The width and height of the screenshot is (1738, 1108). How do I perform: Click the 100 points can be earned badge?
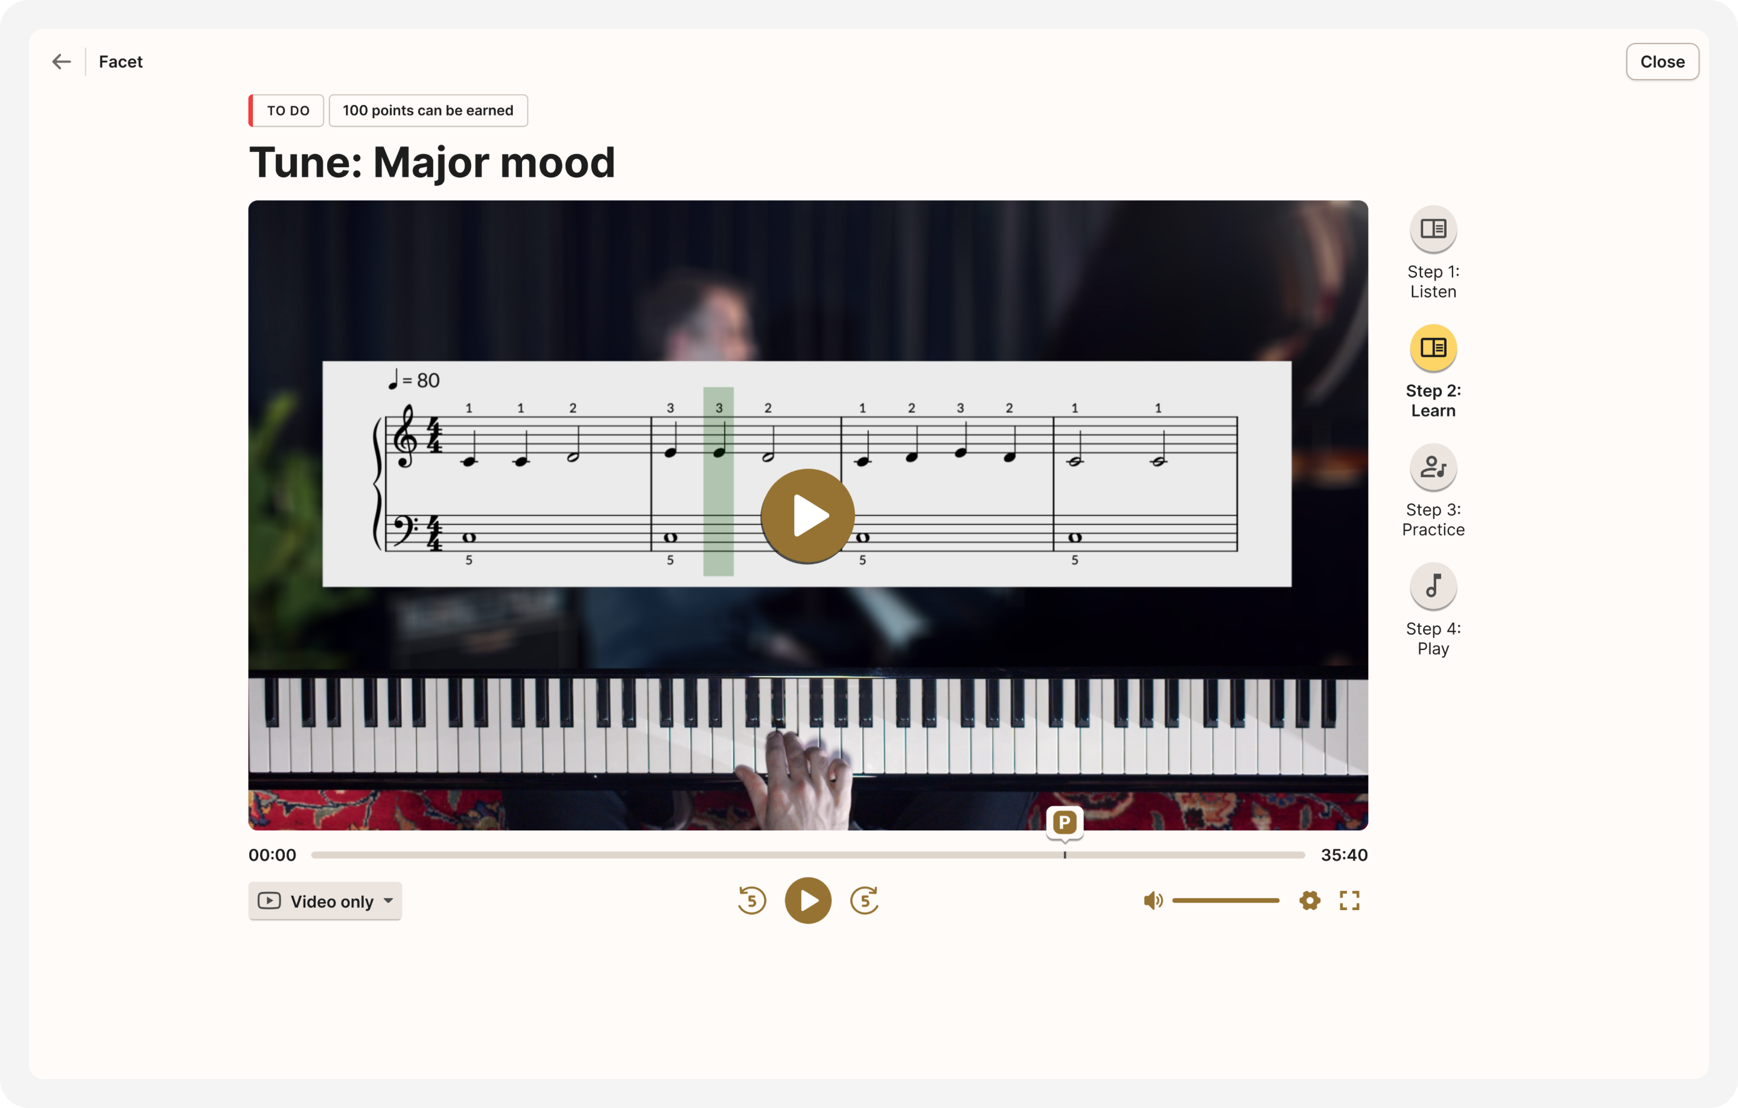coord(428,110)
